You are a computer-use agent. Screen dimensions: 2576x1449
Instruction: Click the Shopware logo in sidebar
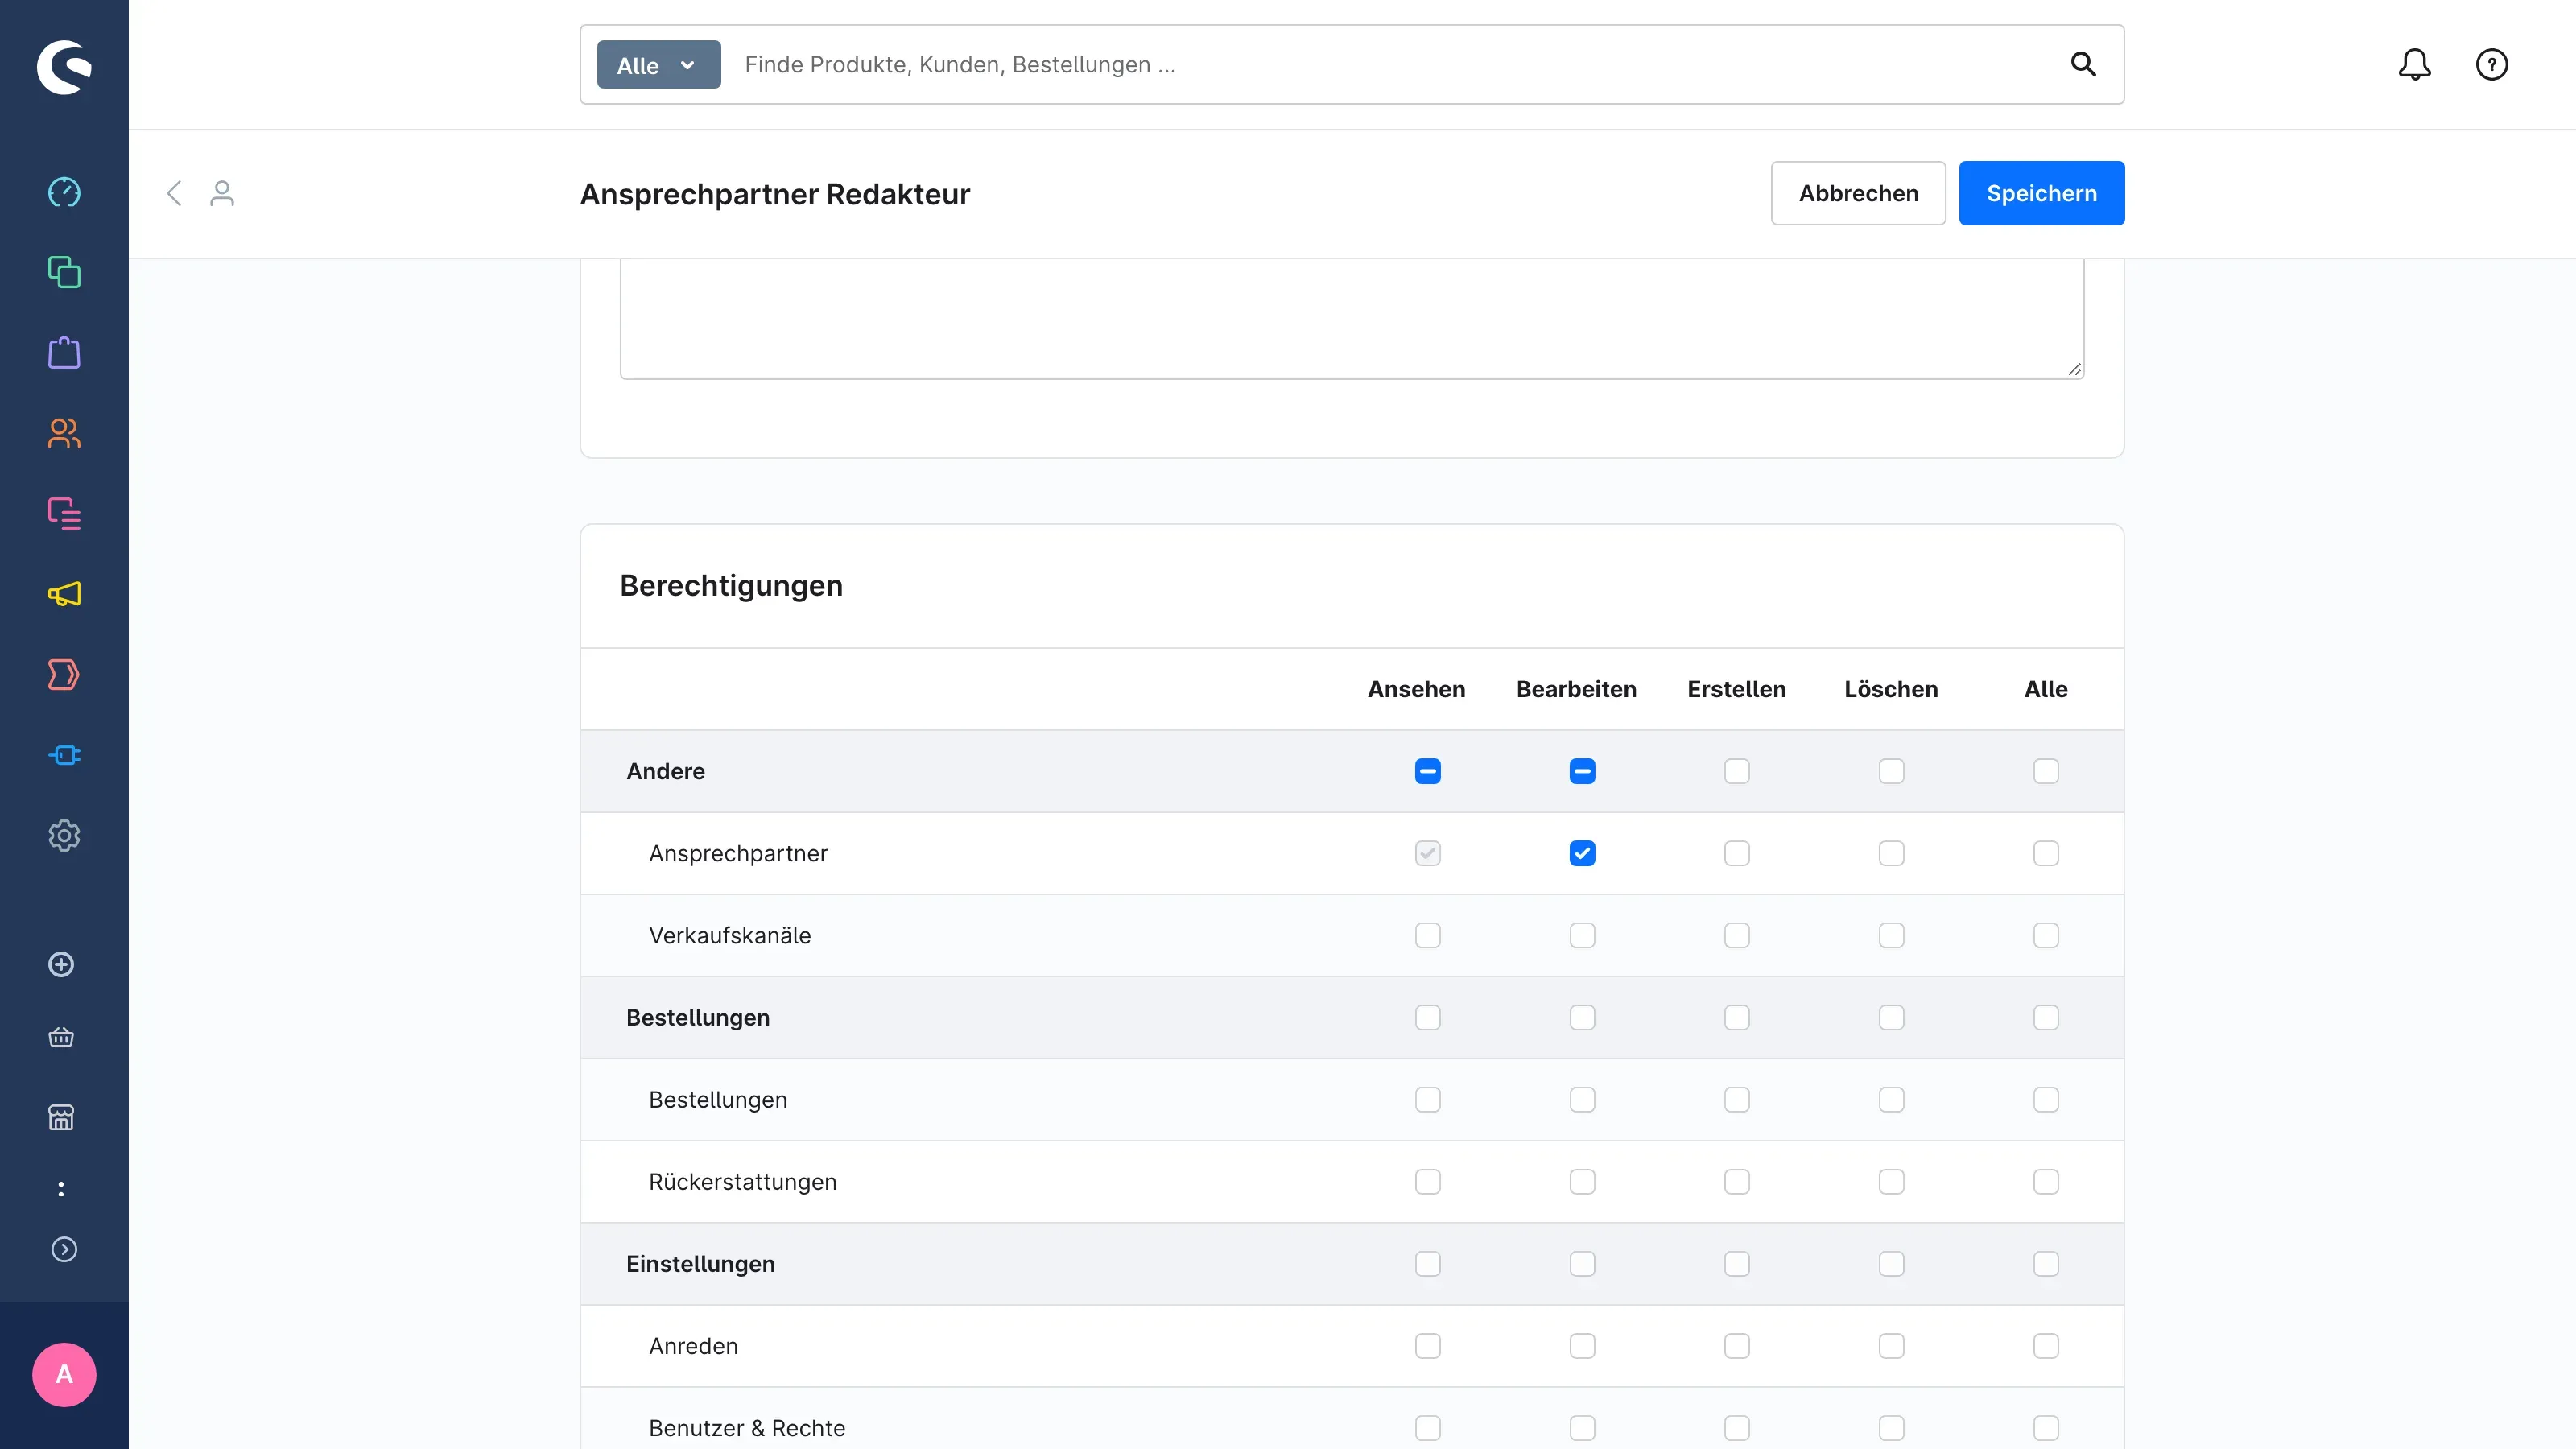[x=64, y=66]
